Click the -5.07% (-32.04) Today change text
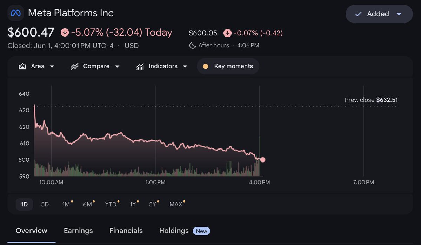 click(121, 33)
